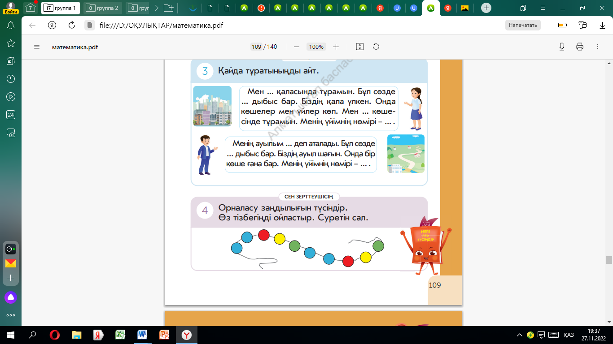Open the sidebar icon labeled 24

[11, 115]
